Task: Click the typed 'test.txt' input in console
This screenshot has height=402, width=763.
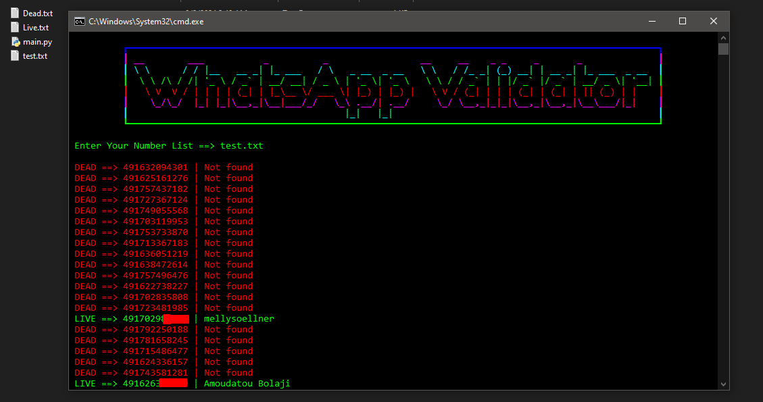Action: 242,145
